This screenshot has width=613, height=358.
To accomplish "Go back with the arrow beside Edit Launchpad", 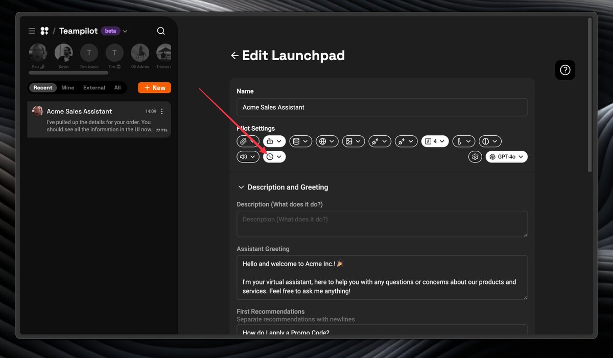I will tap(234, 56).
